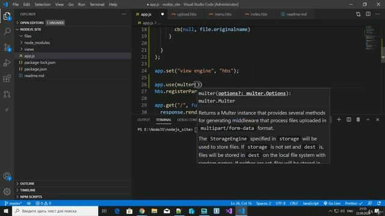385x216 pixels.
Task: Click the master branch indicator in status bar
Action: (13, 203)
